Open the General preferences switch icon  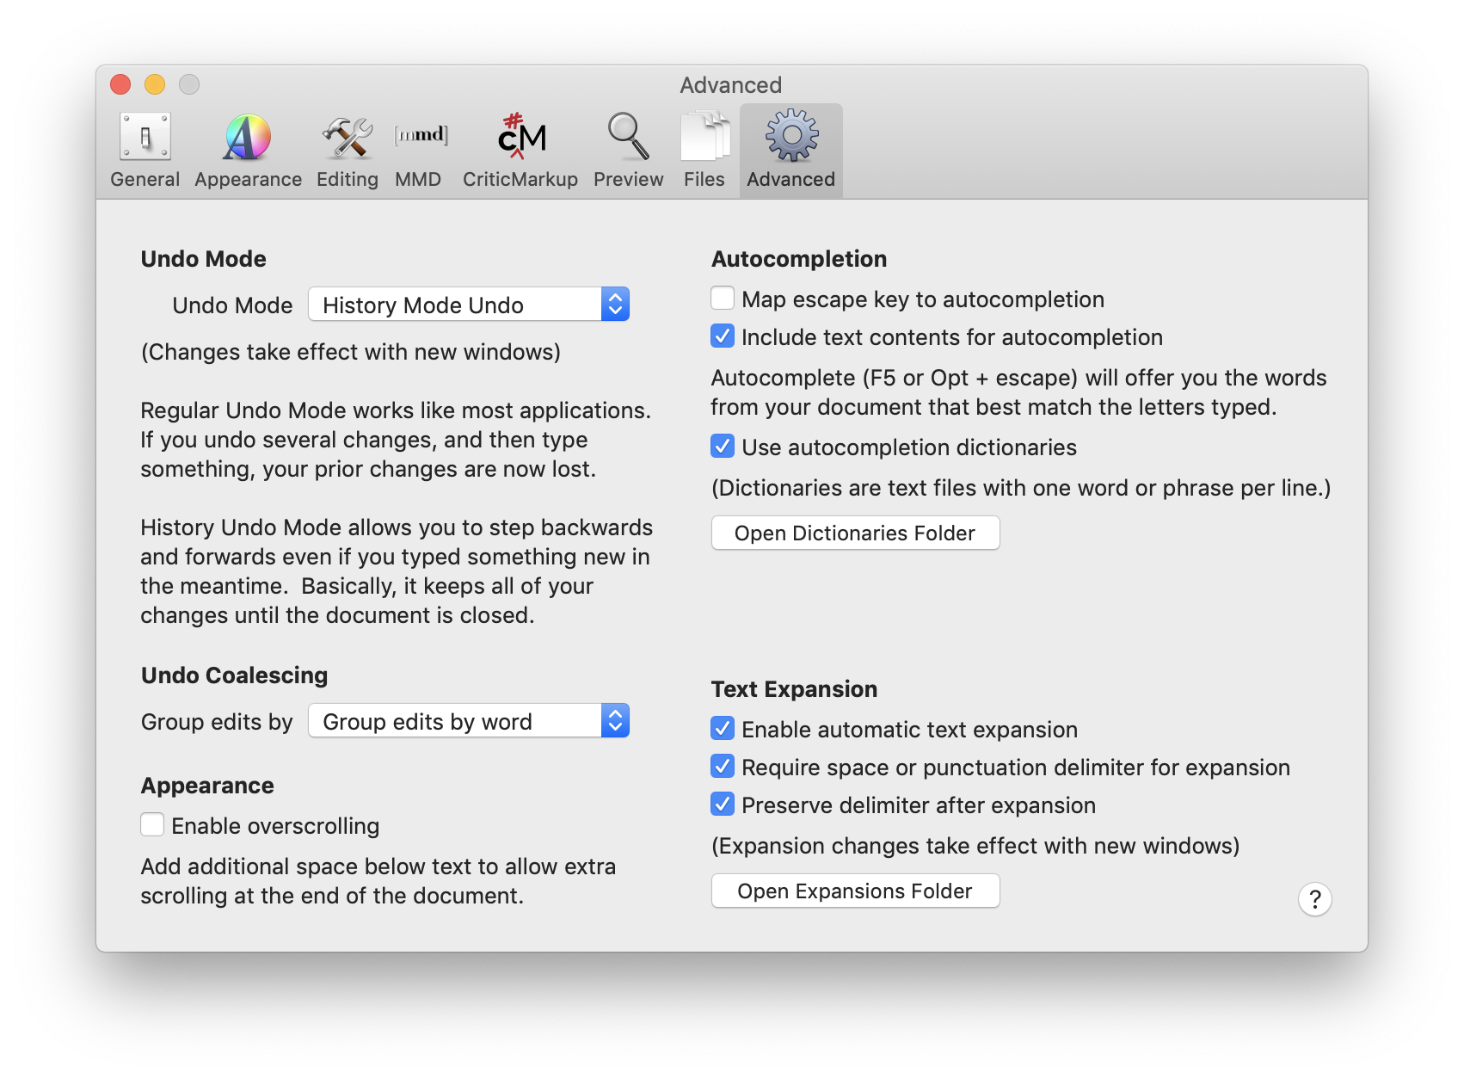pyautogui.click(x=145, y=138)
